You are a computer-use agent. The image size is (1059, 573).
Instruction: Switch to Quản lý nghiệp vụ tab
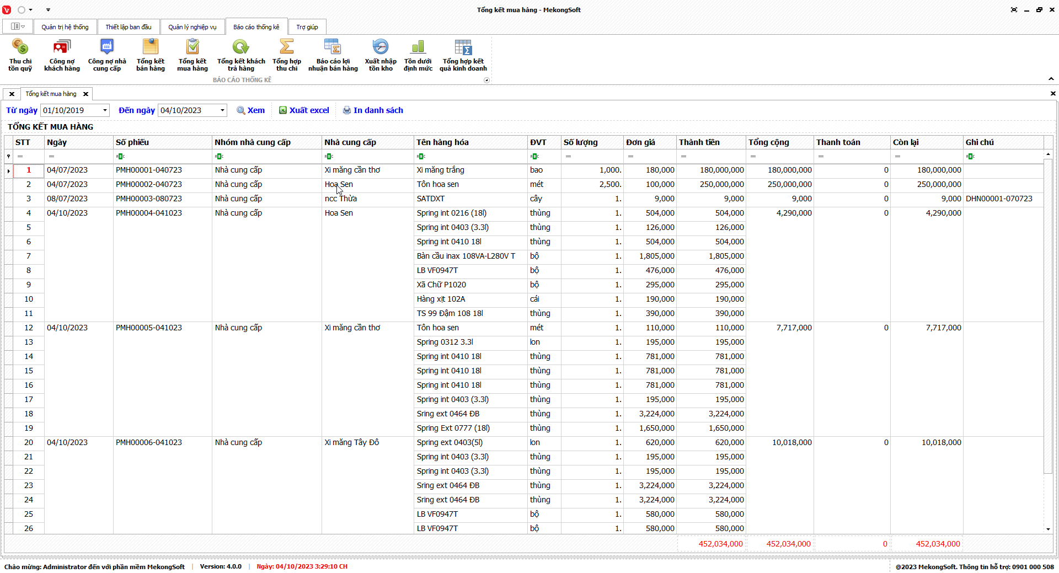pos(192,27)
